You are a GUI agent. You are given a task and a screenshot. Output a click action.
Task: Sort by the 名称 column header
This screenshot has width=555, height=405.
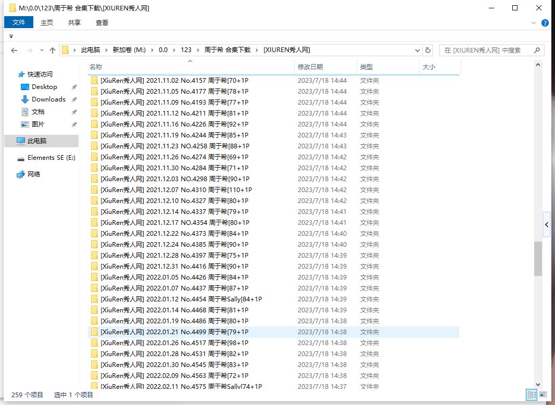[191, 67]
